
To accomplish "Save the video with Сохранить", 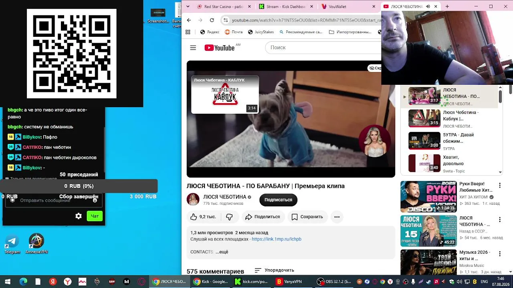I will (x=307, y=217).
